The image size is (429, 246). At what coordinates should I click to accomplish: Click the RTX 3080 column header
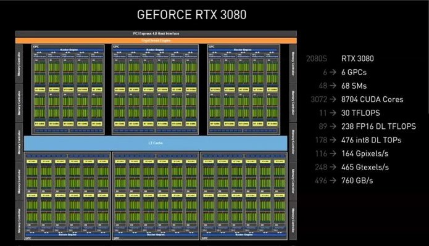click(x=357, y=59)
